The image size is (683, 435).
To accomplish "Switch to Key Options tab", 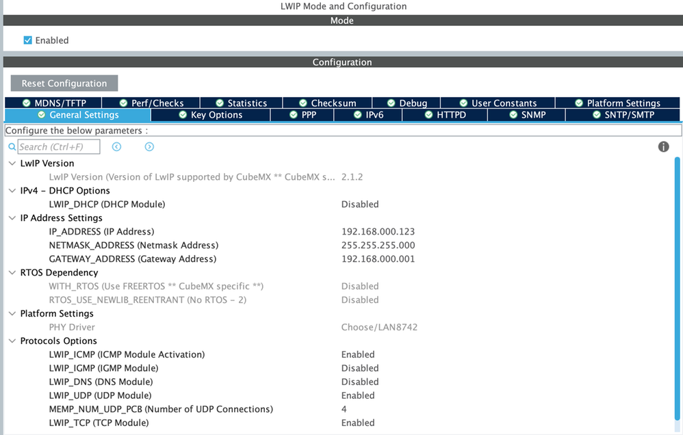I will point(211,115).
